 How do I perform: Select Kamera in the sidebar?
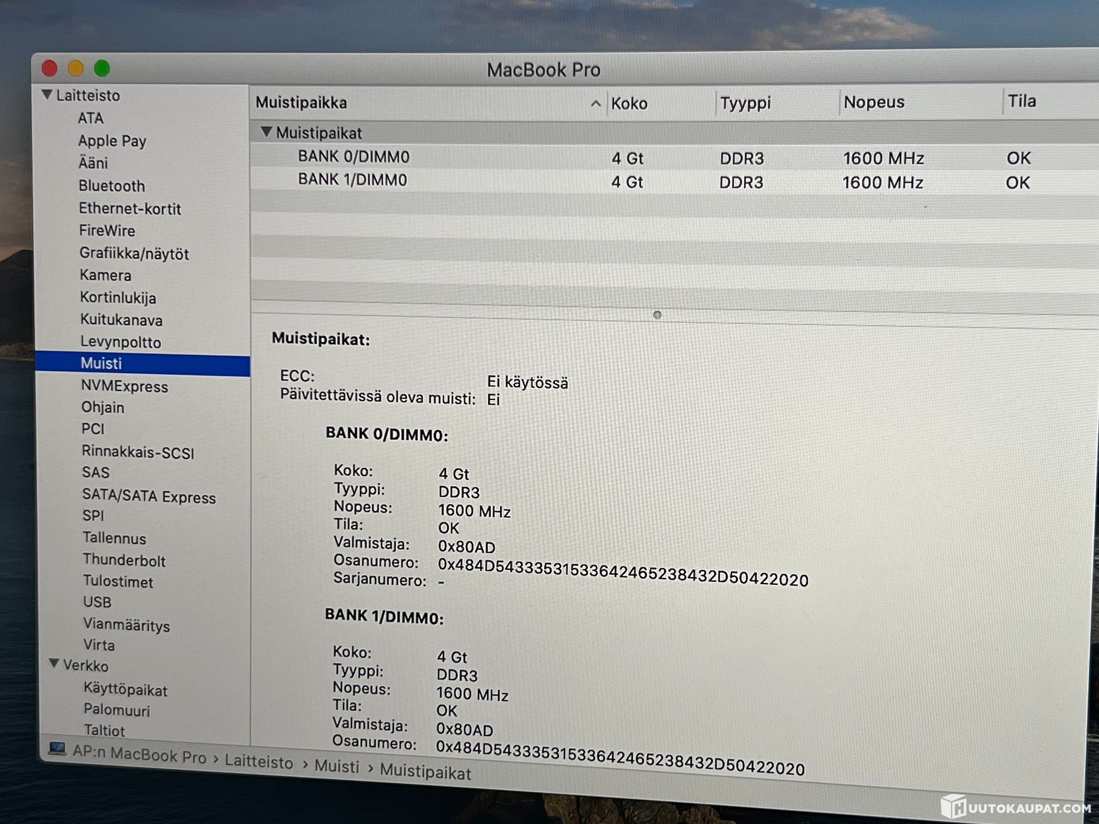106,275
